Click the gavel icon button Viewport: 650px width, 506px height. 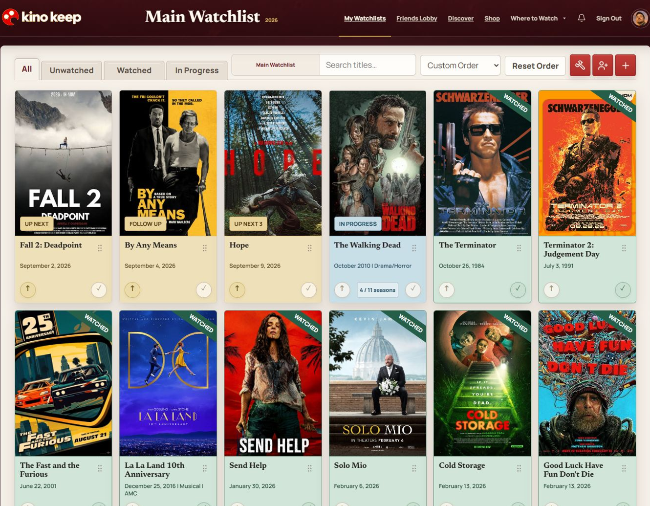pyautogui.click(x=580, y=66)
